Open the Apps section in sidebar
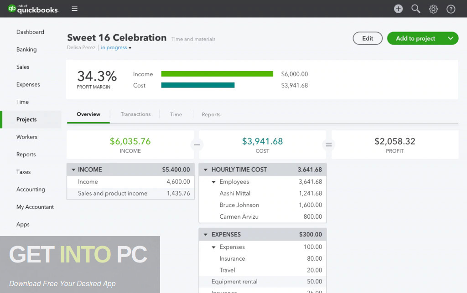The width and height of the screenshot is (467, 293). tap(22, 224)
